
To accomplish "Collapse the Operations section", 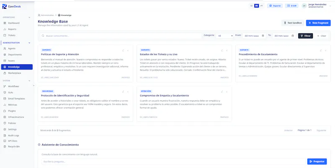I will 29,17.
